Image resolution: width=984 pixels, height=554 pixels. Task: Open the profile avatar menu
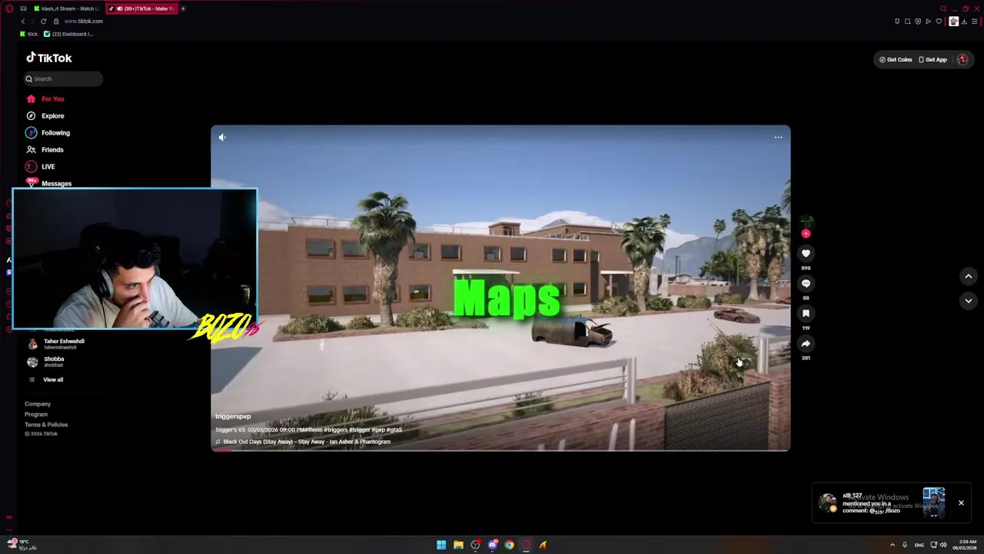962,59
